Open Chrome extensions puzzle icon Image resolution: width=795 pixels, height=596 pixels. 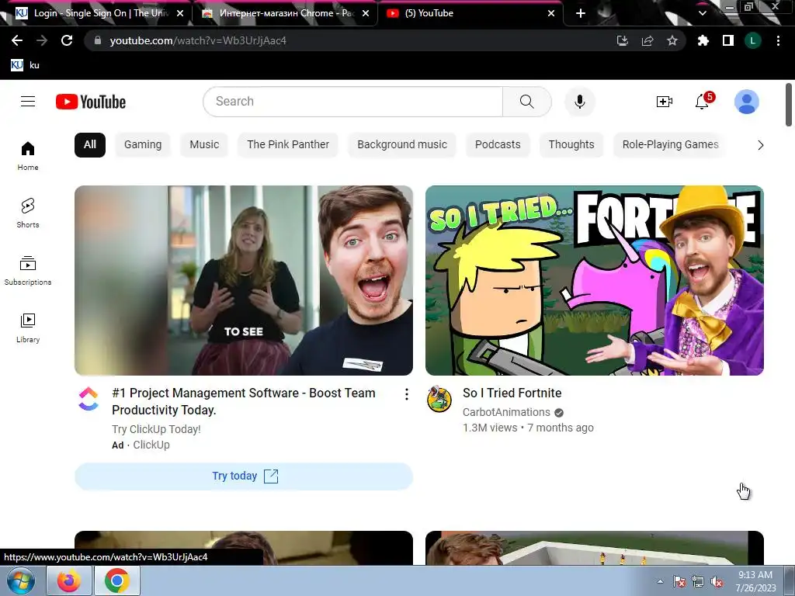point(703,40)
